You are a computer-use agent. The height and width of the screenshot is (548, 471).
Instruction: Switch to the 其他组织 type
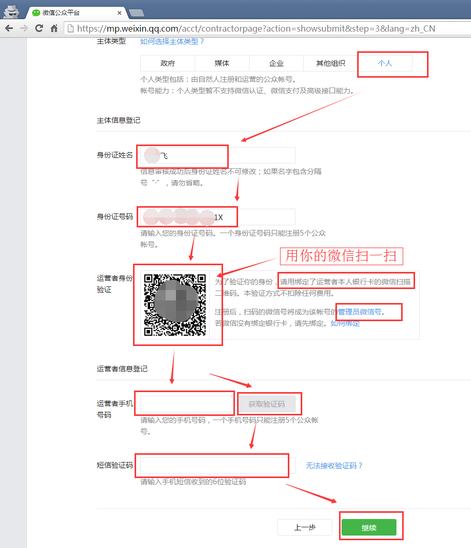(331, 63)
